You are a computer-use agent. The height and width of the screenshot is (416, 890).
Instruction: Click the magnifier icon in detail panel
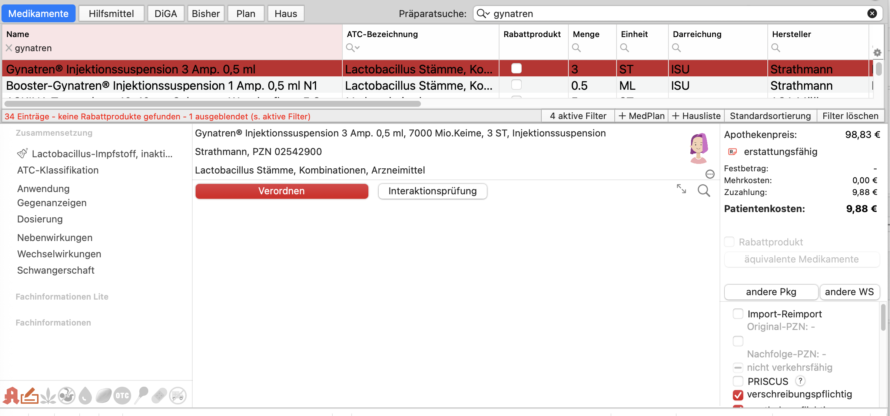(704, 191)
